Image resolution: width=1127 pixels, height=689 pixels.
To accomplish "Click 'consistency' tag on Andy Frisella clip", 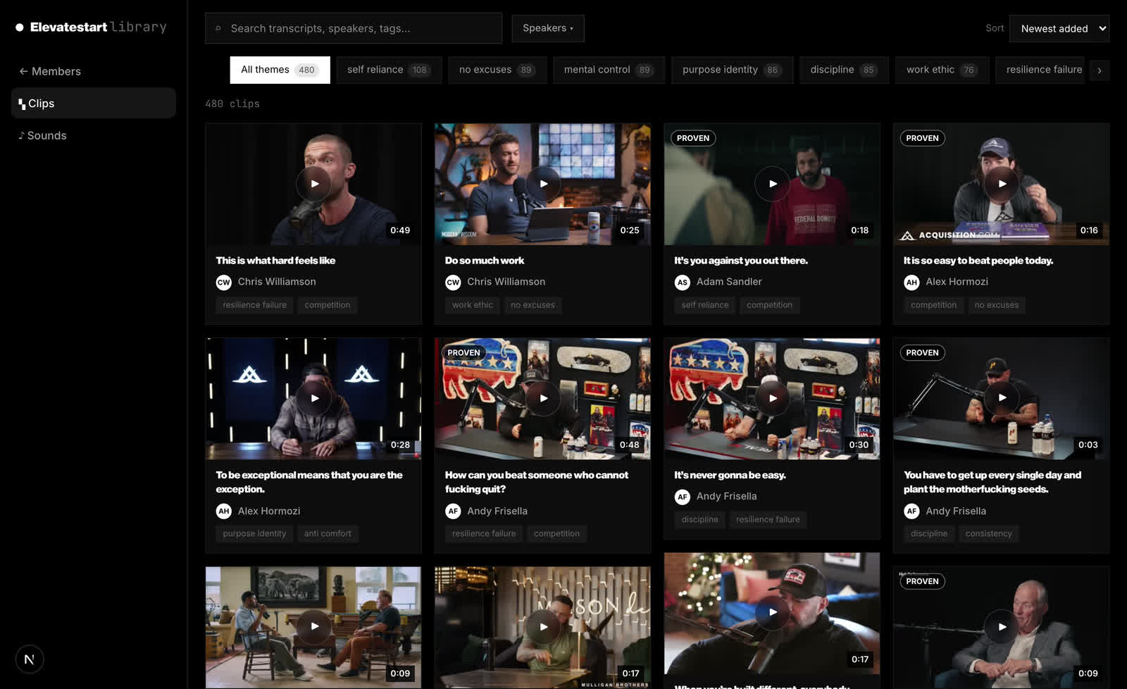I will pos(988,533).
